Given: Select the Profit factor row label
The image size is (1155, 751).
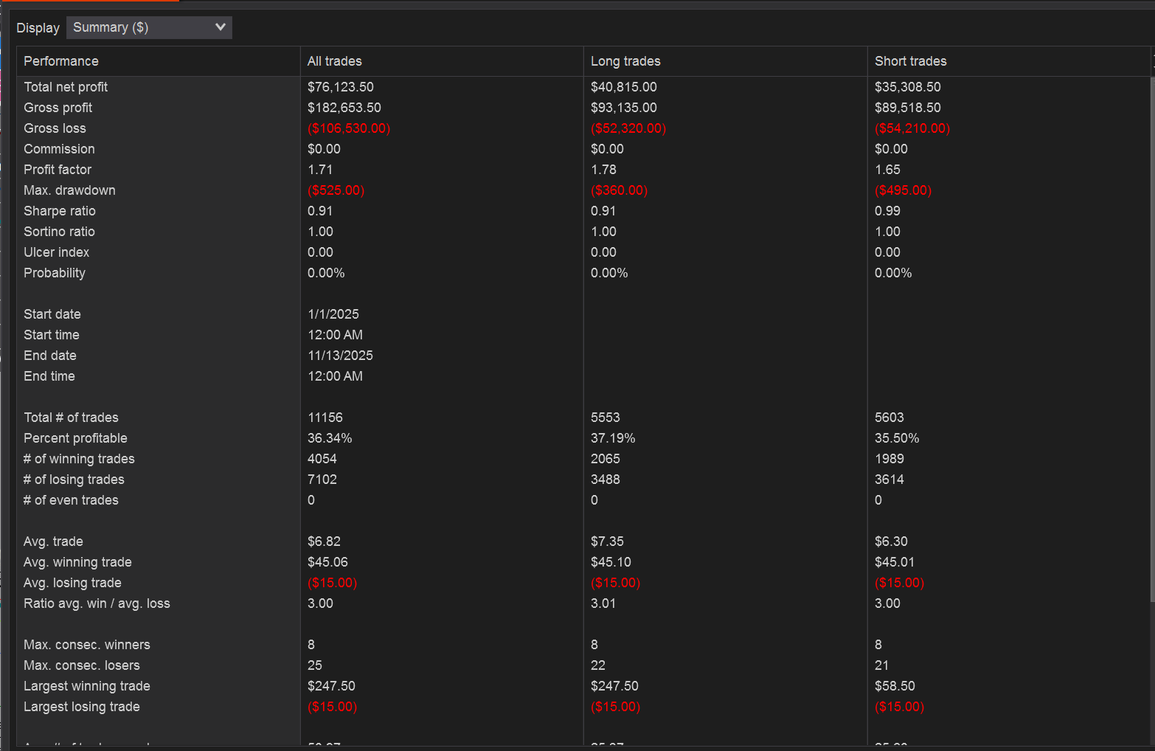Looking at the screenshot, I should [58, 170].
